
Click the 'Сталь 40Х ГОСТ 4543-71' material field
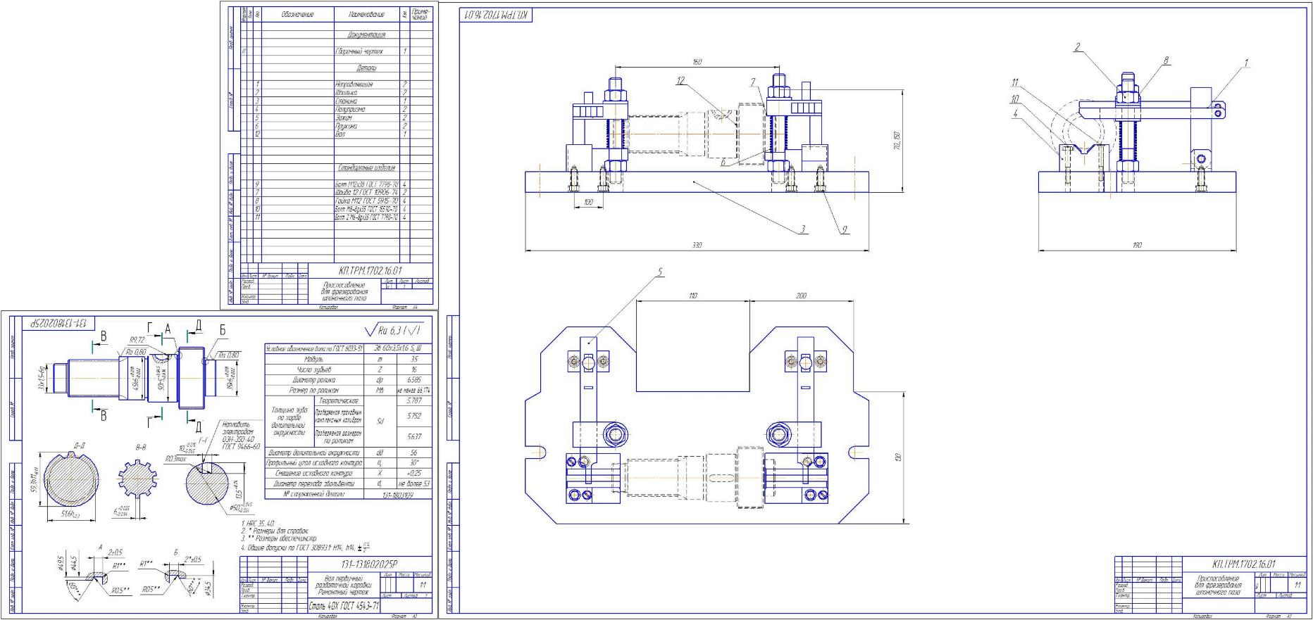pos(345,606)
